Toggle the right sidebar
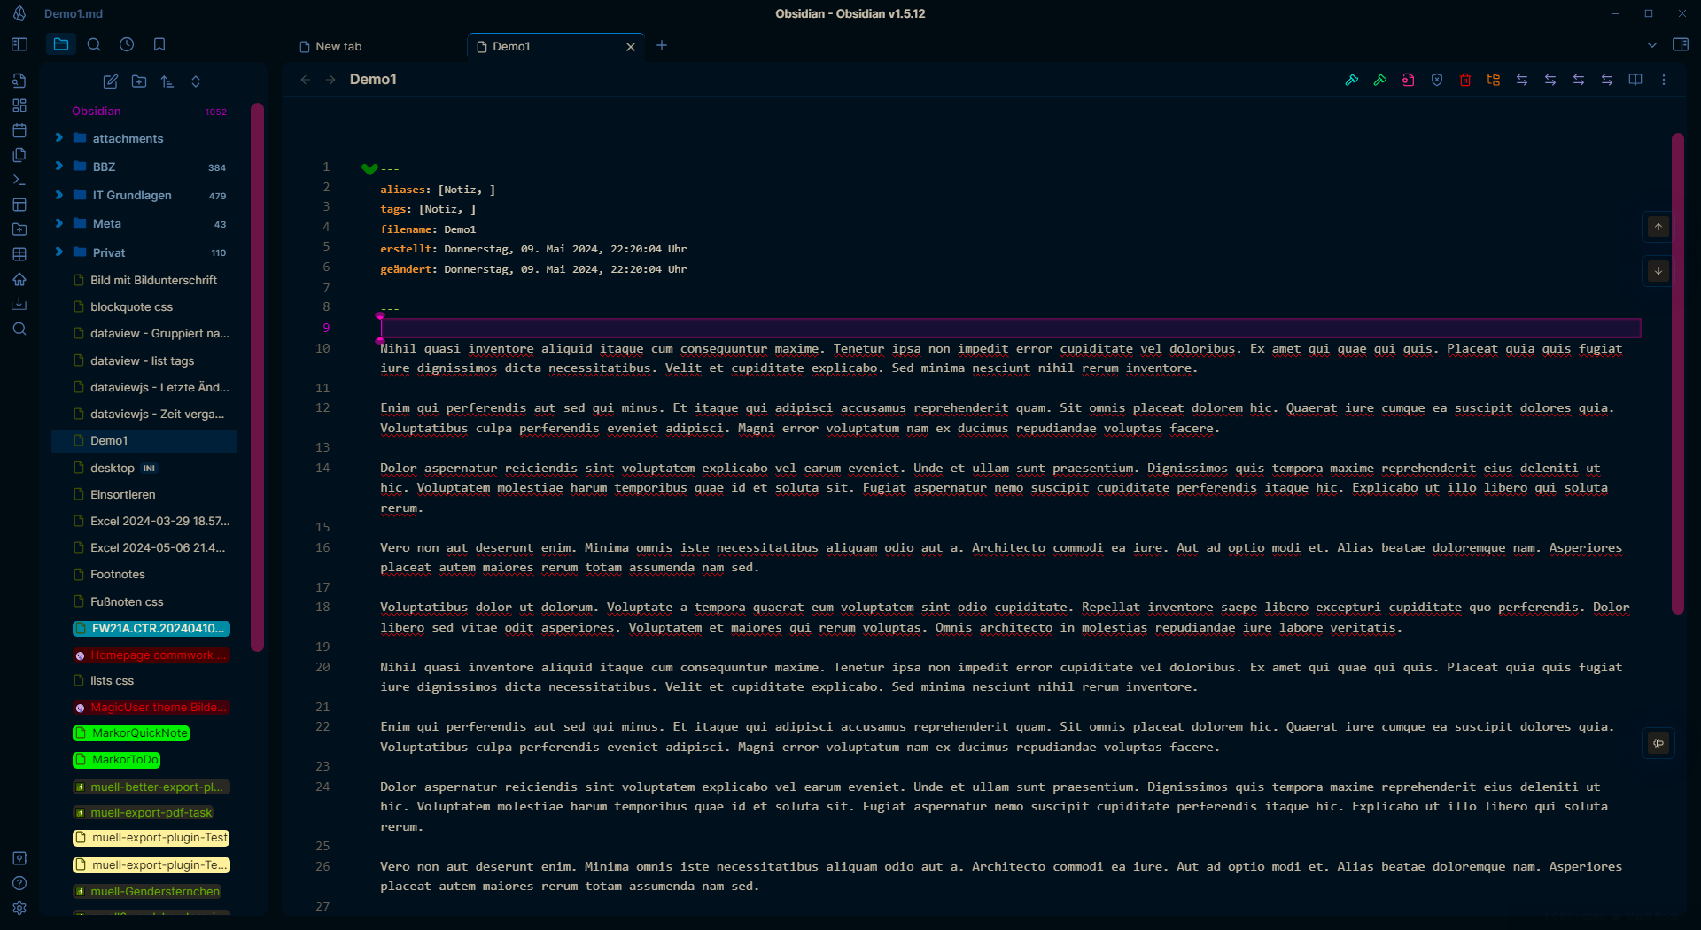 point(1680,44)
